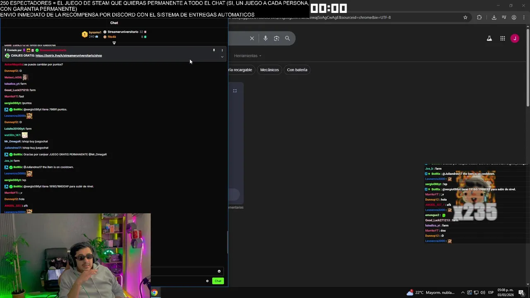
Task: Click Mr_OmegaR's username in chat
Action: 12,142
